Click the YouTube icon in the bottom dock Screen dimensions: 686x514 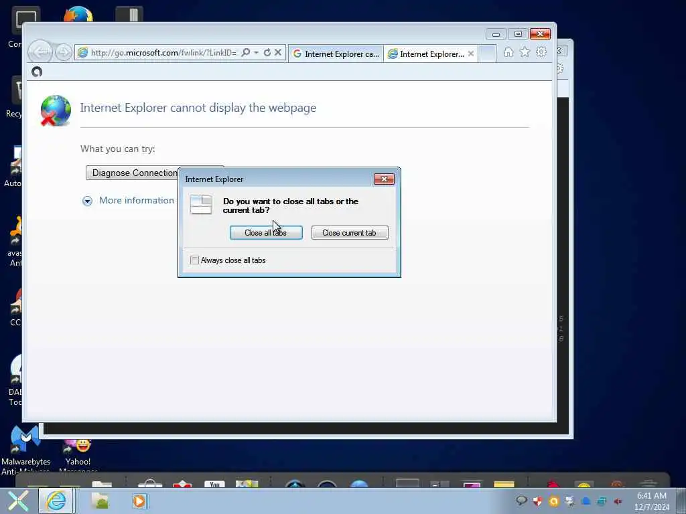coord(214,484)
